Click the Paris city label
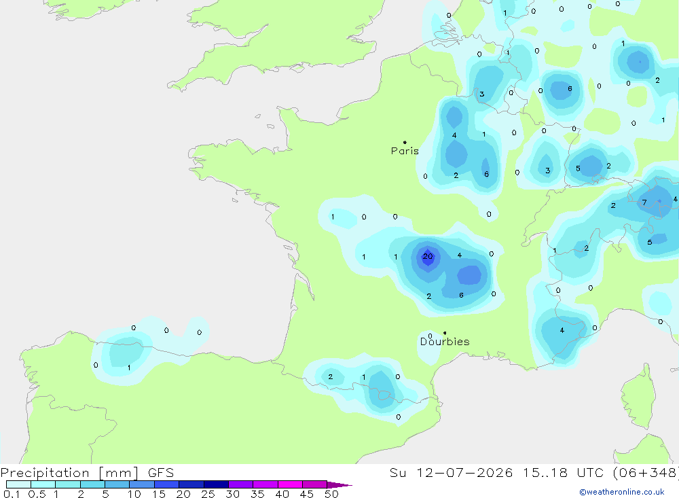The width and height of the screenshot is (679, 498). (405, 151)
